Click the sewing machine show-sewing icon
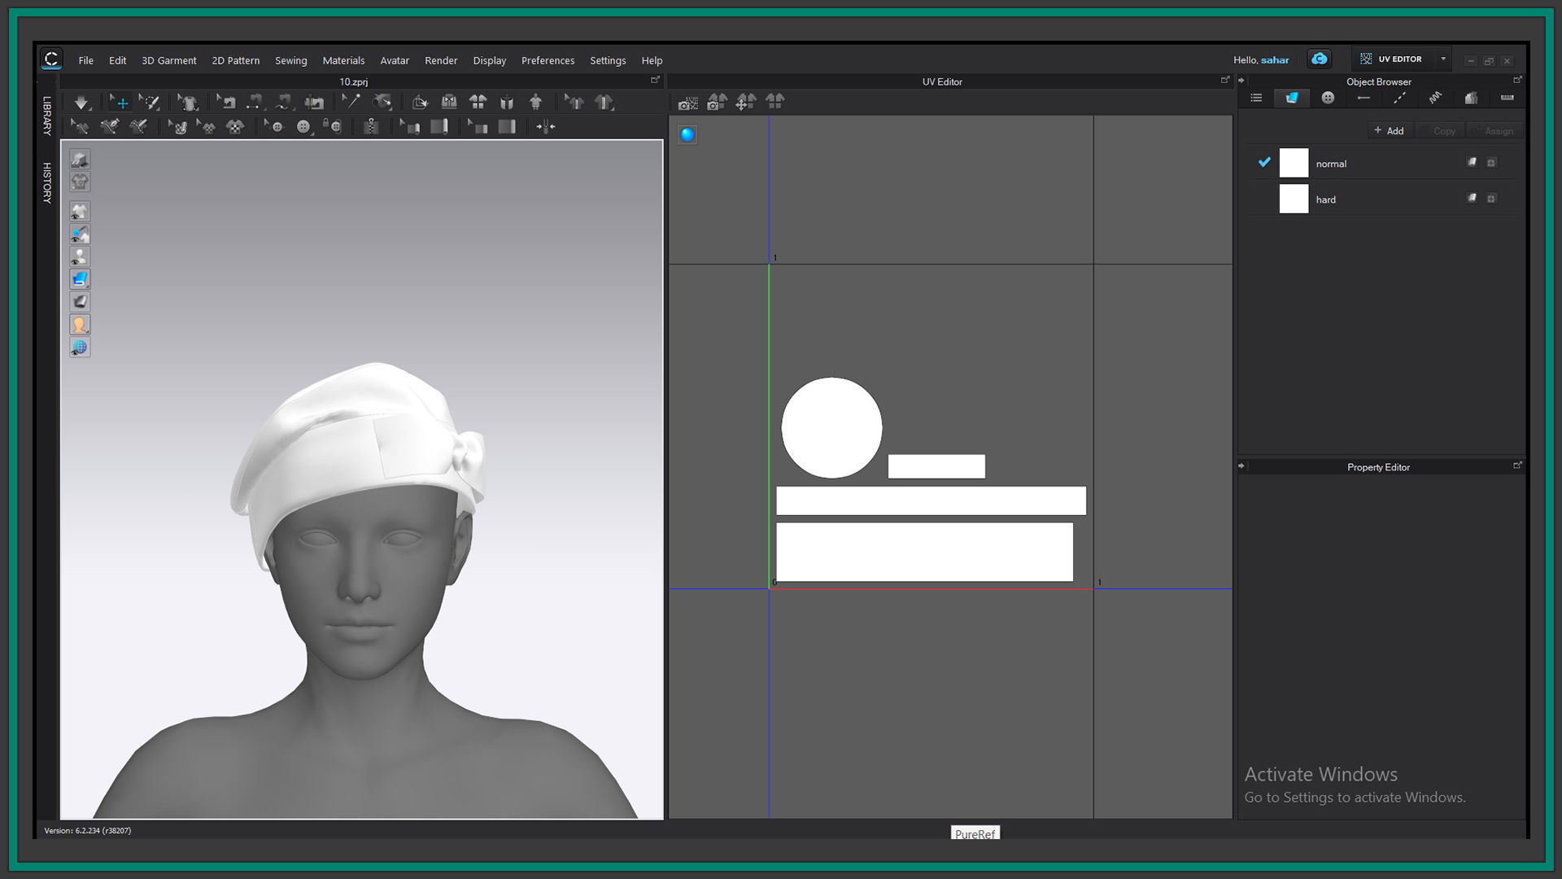Image resolution: width=1562 pixels, height=879 pixels. coord(314,103)
